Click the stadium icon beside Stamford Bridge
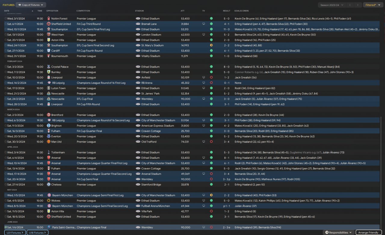This screenshot has height=235, width=385. click(138, 185)
